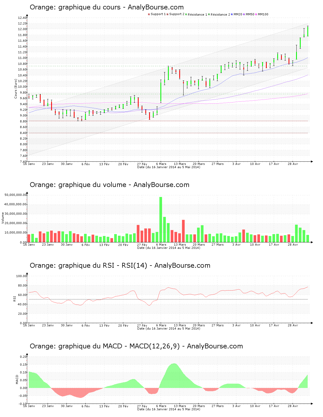323x417 pixels.
Task: Click '6 Mars' date under price chart
Action: coord(161,164)
